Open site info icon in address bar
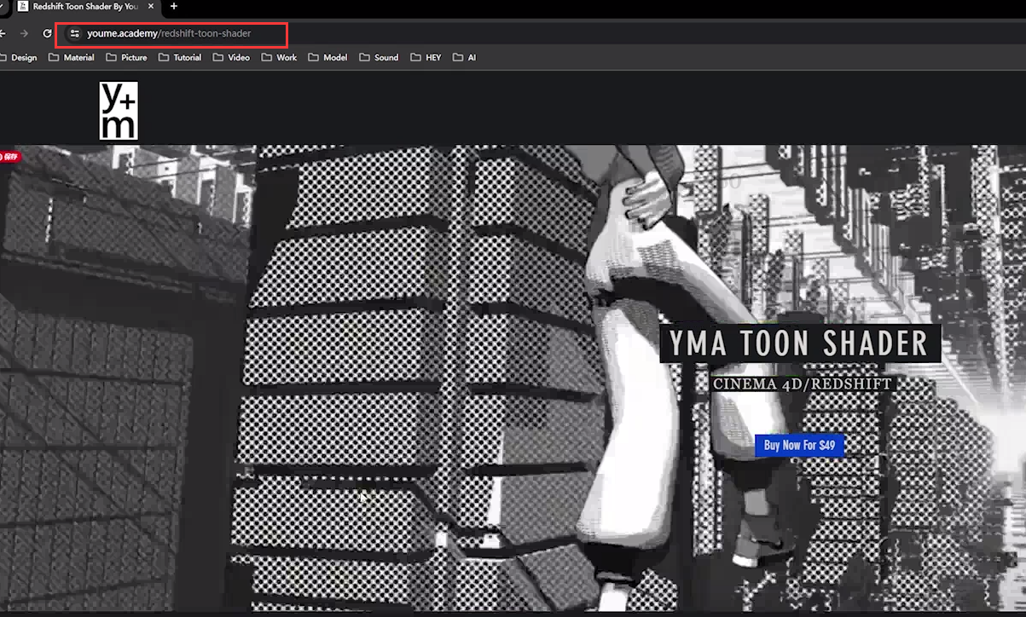The image size is (1026, 617). pyautogui.click(x=74, y=33)
